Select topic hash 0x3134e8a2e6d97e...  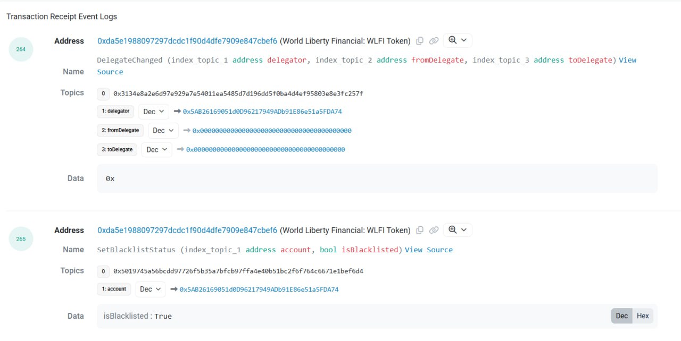click(238, 93)
